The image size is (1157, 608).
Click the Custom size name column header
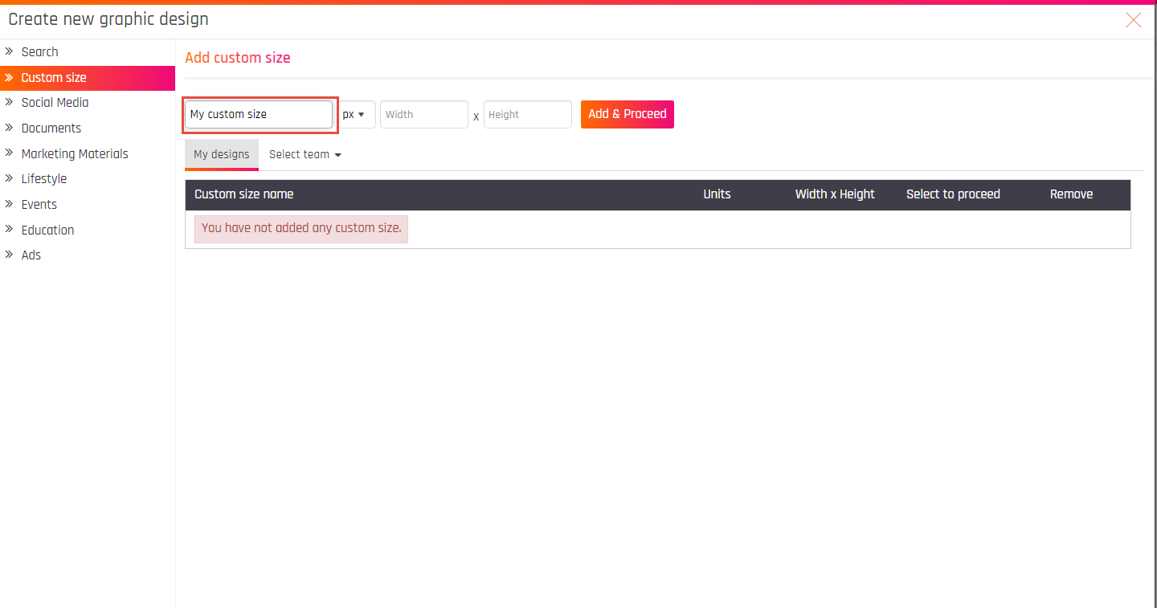click(244, 194)
